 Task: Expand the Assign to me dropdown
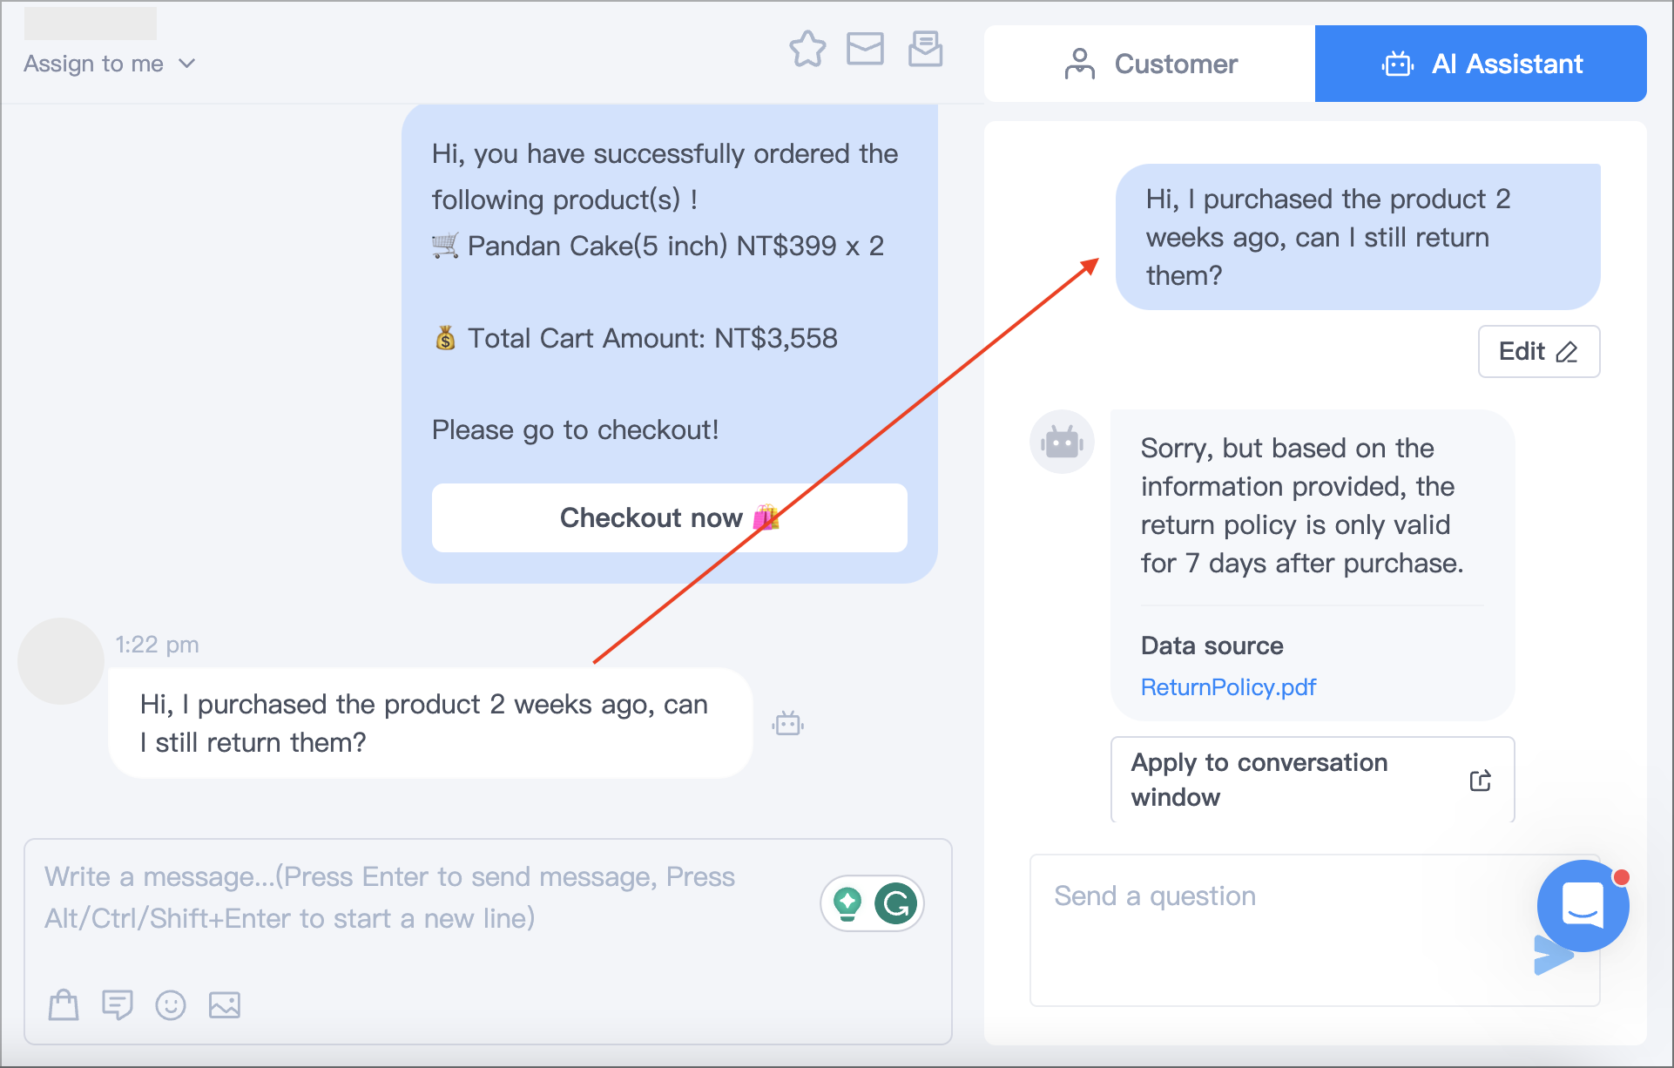(110, 64)
